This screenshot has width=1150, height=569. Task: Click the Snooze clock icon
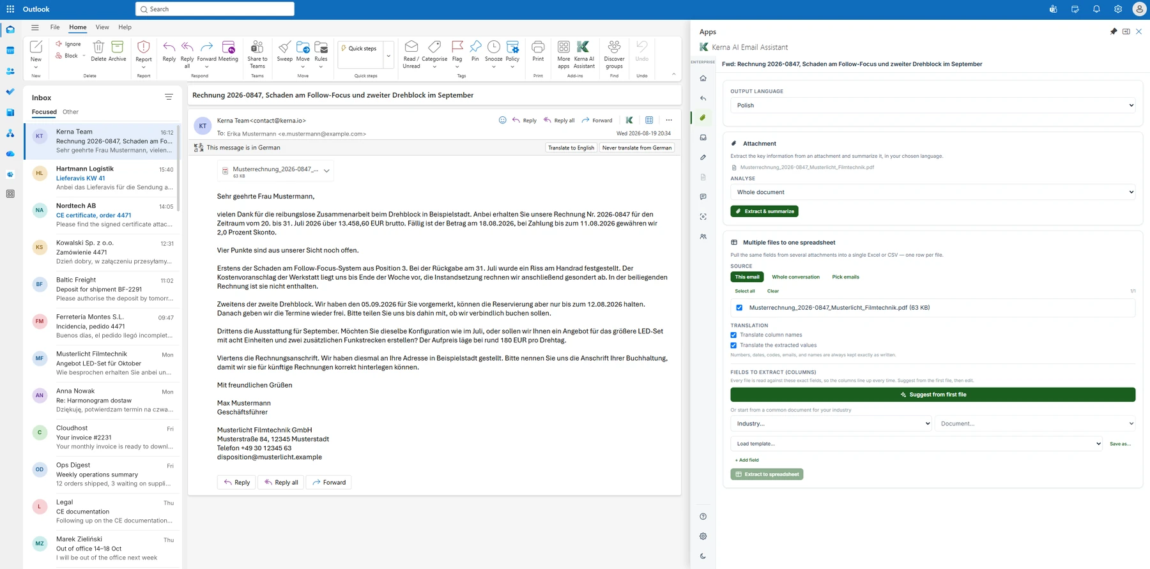tap(493, 47)
